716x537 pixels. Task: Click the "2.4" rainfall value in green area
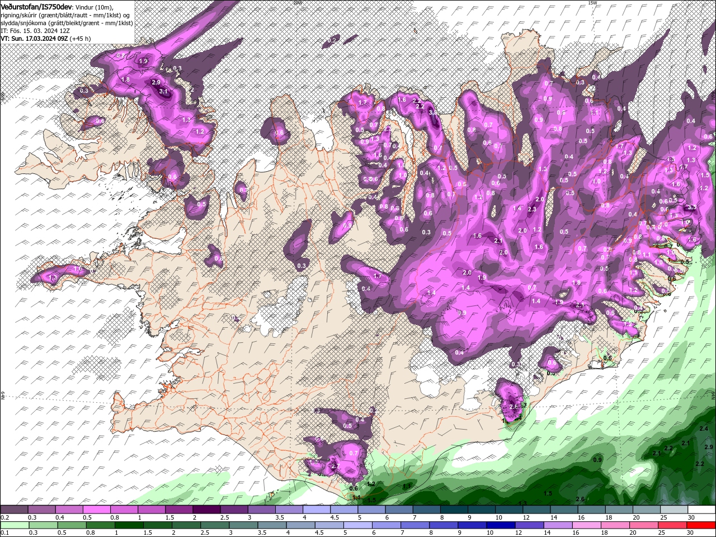tap(703, 428)
